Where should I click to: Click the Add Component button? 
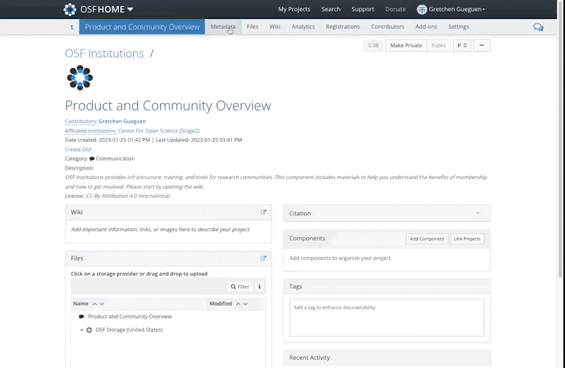tap(427, 239)
